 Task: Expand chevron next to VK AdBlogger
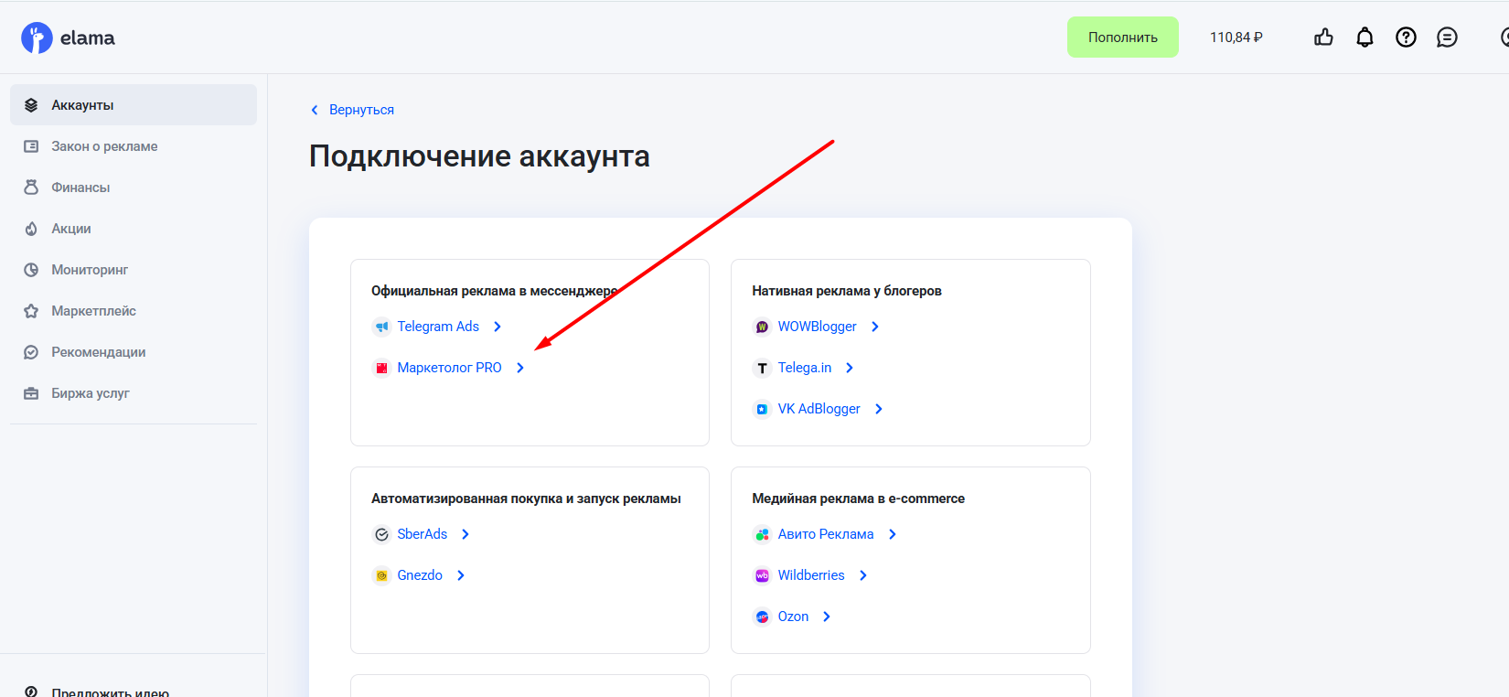point(879,409)
